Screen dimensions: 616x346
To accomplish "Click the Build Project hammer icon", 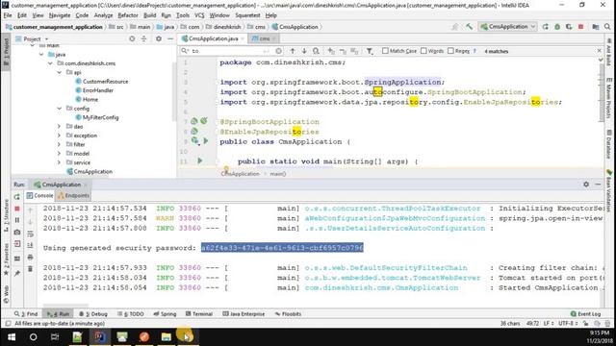I will click(469, 27).
